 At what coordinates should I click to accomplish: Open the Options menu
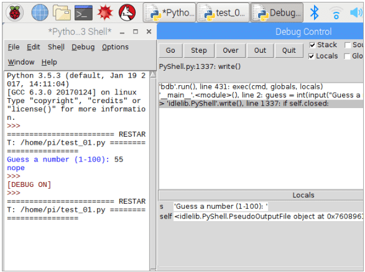115,47
